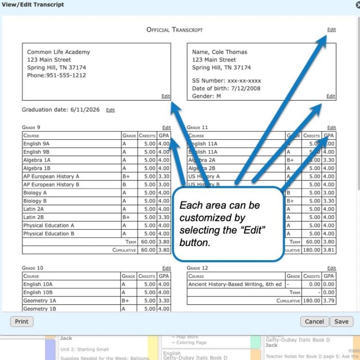Click the Print button
Image resolution: width=360 pixels, height=360 pixels.
pos(22,322)
